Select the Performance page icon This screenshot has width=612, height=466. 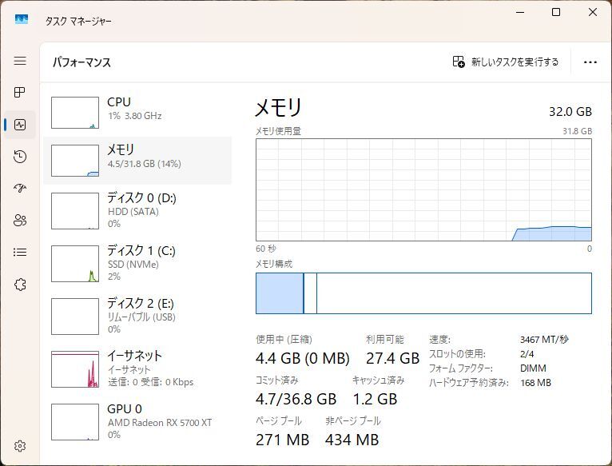[20, 125]
